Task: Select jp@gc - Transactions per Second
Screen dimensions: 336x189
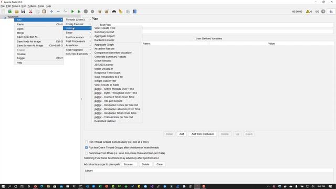Action: tap(117, 117)
